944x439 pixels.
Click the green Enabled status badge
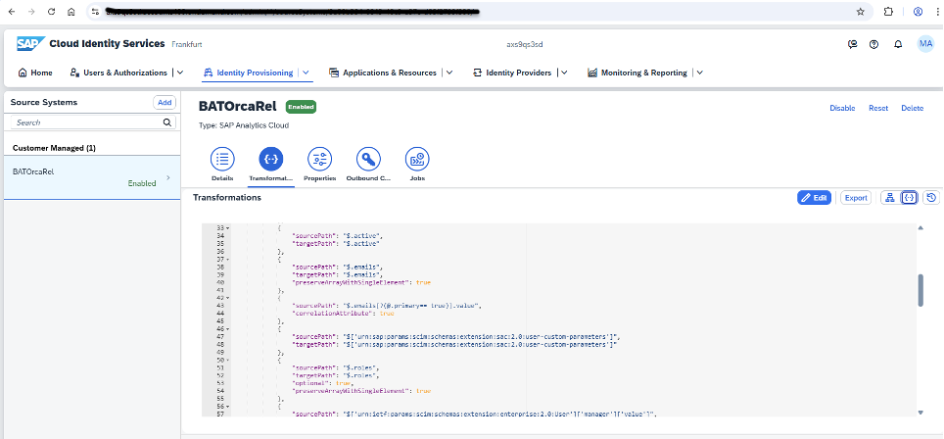tap(301, 107)
